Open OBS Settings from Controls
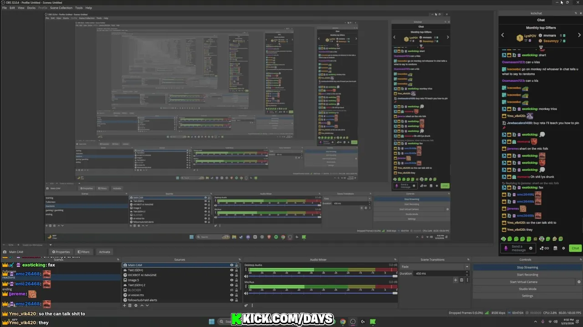This screenshot has width=583, height=327. 527,296
